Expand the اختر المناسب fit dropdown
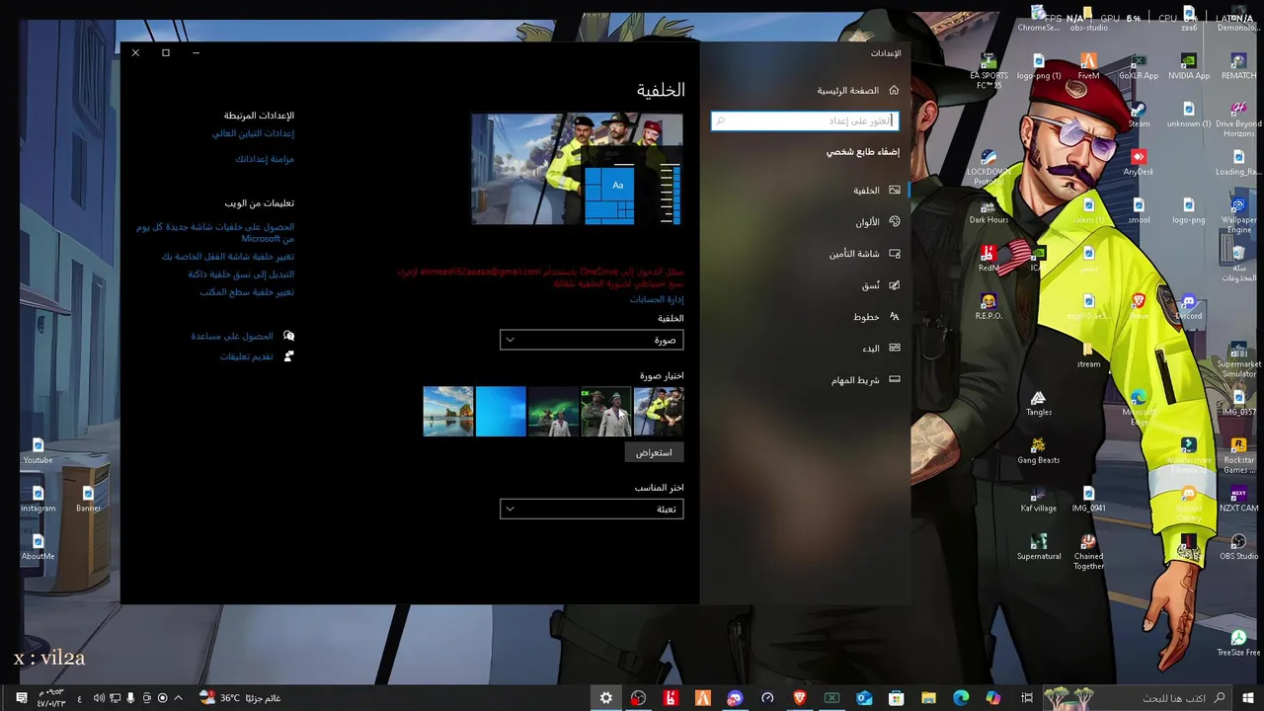The height and width of the screenshot is (711, 1264). click(592, 509)
